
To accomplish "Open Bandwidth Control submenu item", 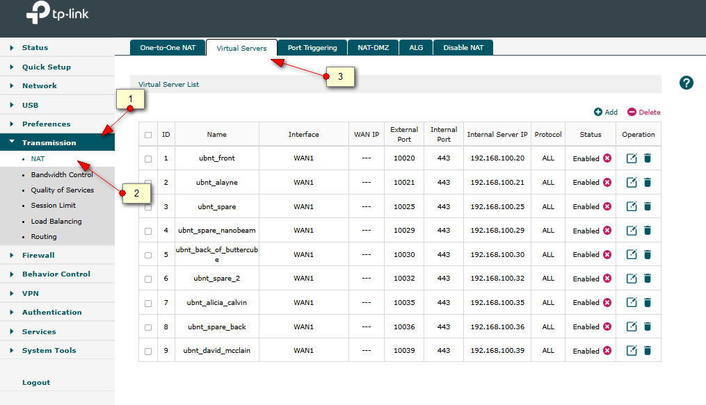I will [62, 175].
